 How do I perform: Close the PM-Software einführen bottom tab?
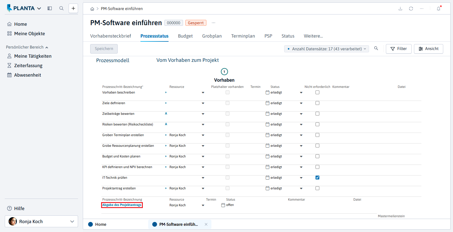(206, 224)
